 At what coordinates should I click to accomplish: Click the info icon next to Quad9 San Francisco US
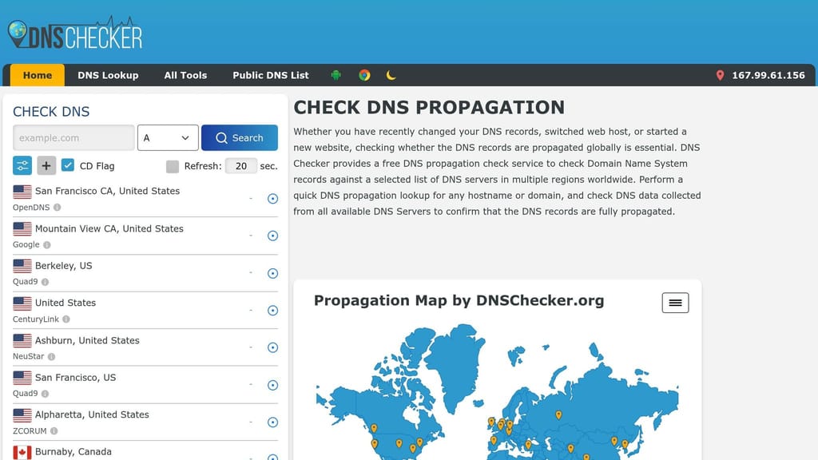click(x=45, y=394)
